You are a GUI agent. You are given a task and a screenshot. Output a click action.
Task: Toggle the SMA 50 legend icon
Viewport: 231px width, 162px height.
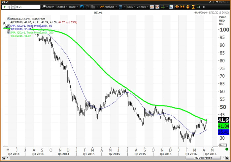[8, 26]
